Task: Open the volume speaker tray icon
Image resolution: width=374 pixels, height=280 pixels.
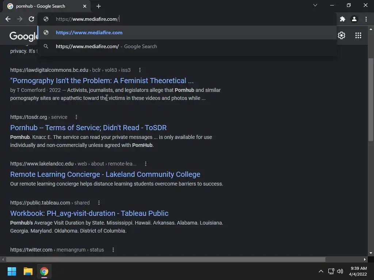Action: coord(340,271)
